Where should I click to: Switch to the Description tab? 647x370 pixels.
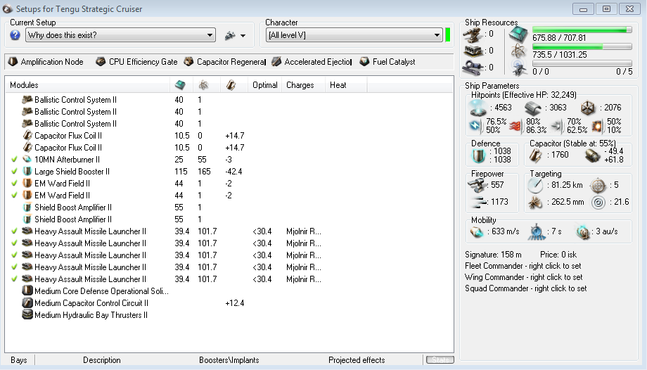pos(102,360)
